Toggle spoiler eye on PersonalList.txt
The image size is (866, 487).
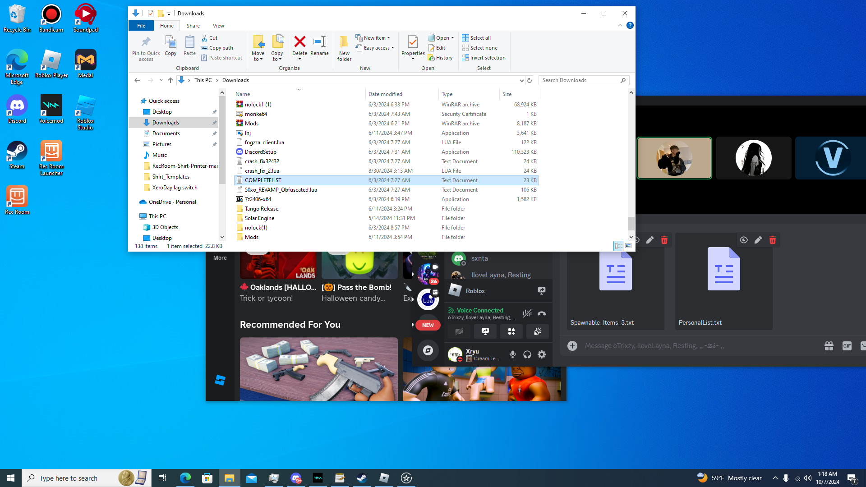tap(744, 240)
